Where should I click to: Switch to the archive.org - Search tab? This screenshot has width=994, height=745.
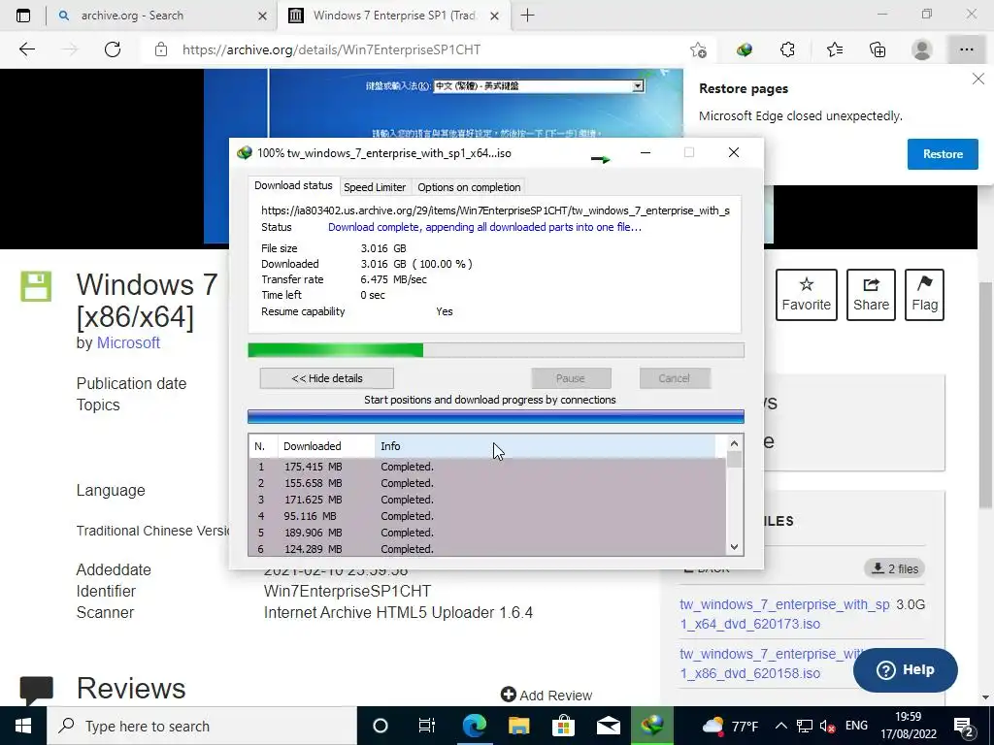point(161,16)
